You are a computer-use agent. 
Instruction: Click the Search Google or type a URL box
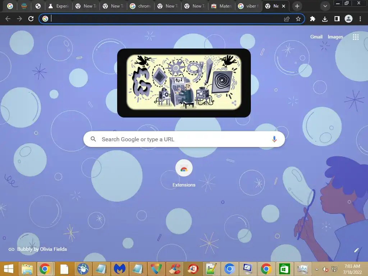184,139
